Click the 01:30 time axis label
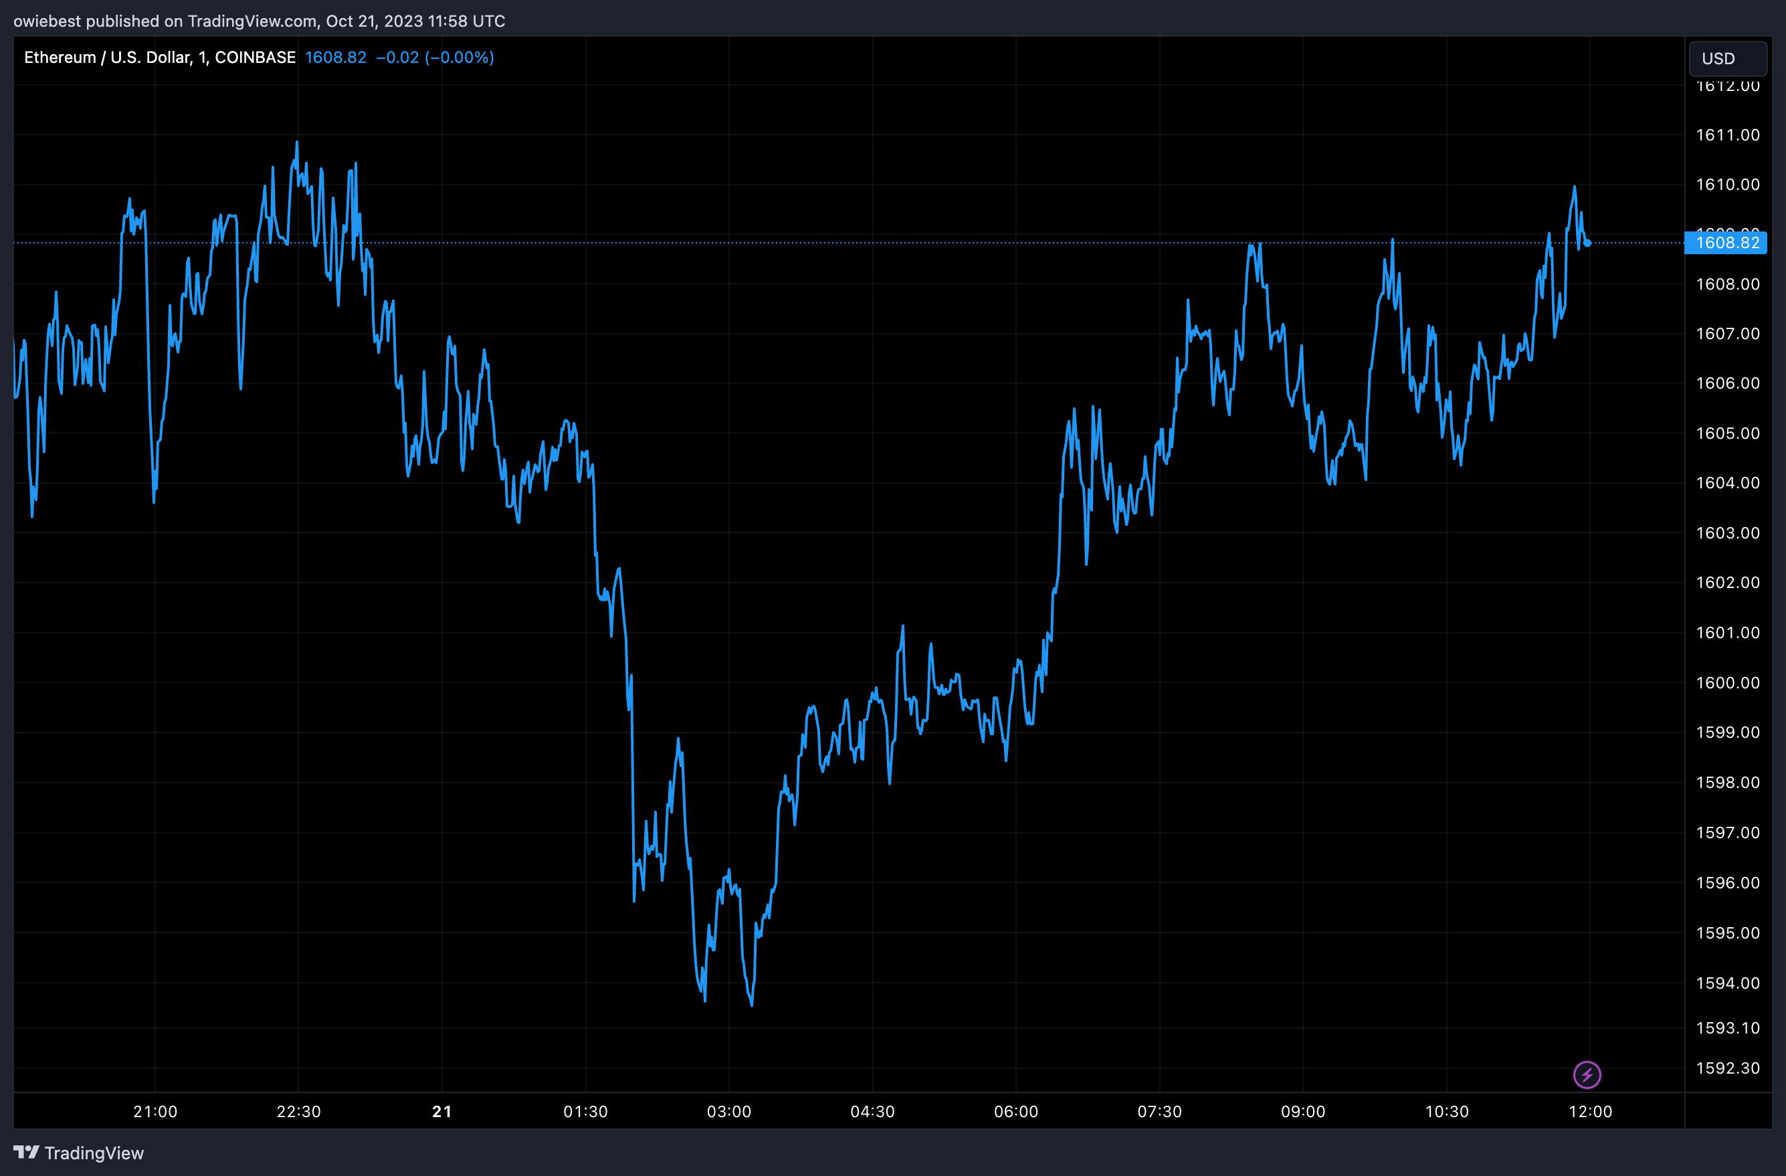Screen dimensions: 1786x1176 click(586, 1112)
